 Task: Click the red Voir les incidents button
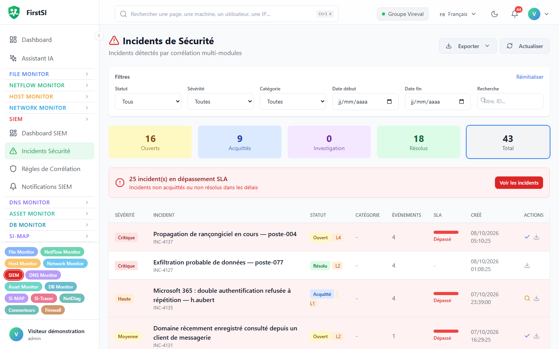point(519,183)
